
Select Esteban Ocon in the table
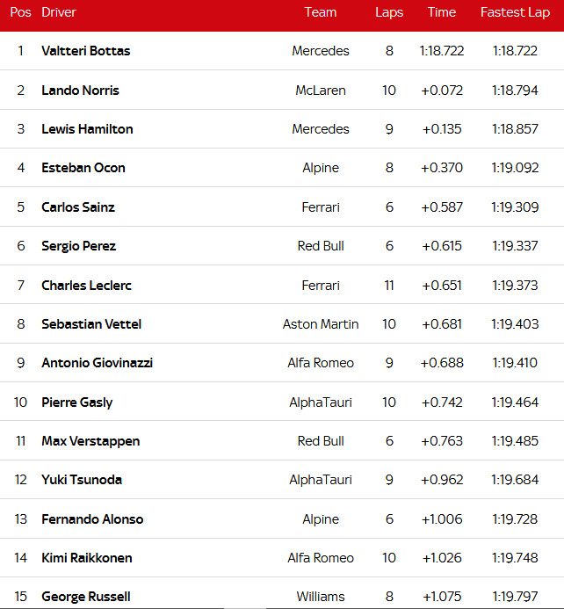click(83, 168)
